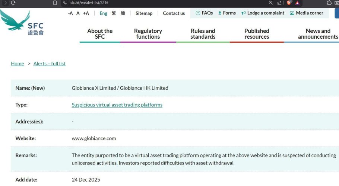Go to Alerts – full list breadcrumb
This screenshot has width=339, height=186.
(x=50, y=64)
